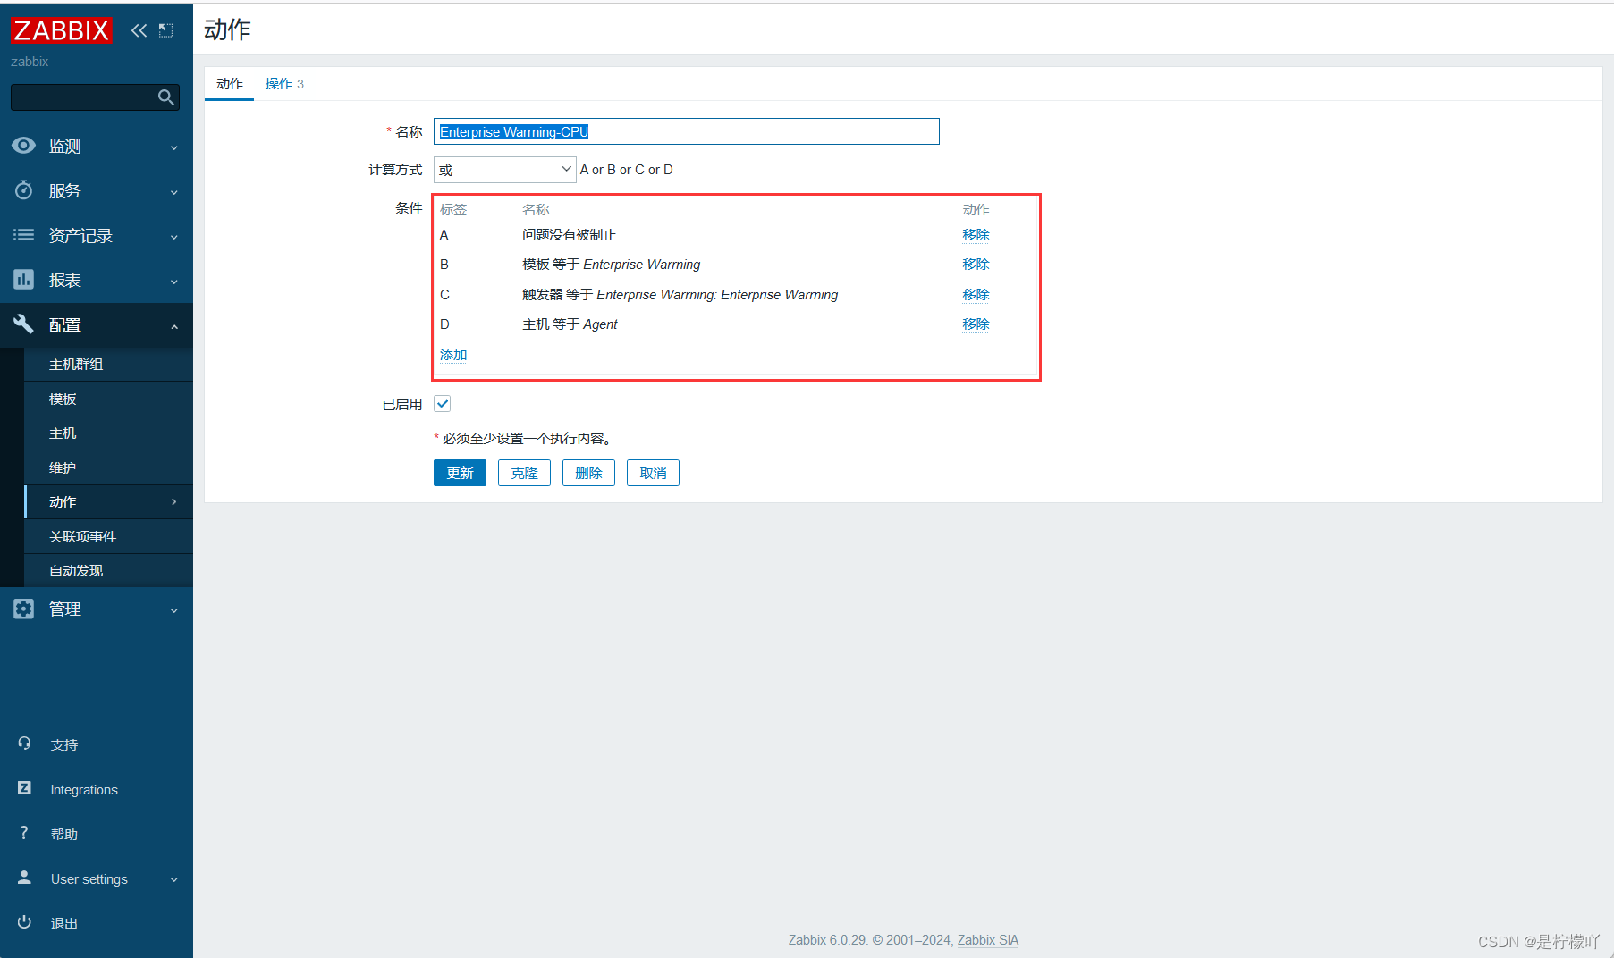This screenshot has height=958, width=1614.
Task: Remove condition D with 移除
Action: tap(976, 324)
